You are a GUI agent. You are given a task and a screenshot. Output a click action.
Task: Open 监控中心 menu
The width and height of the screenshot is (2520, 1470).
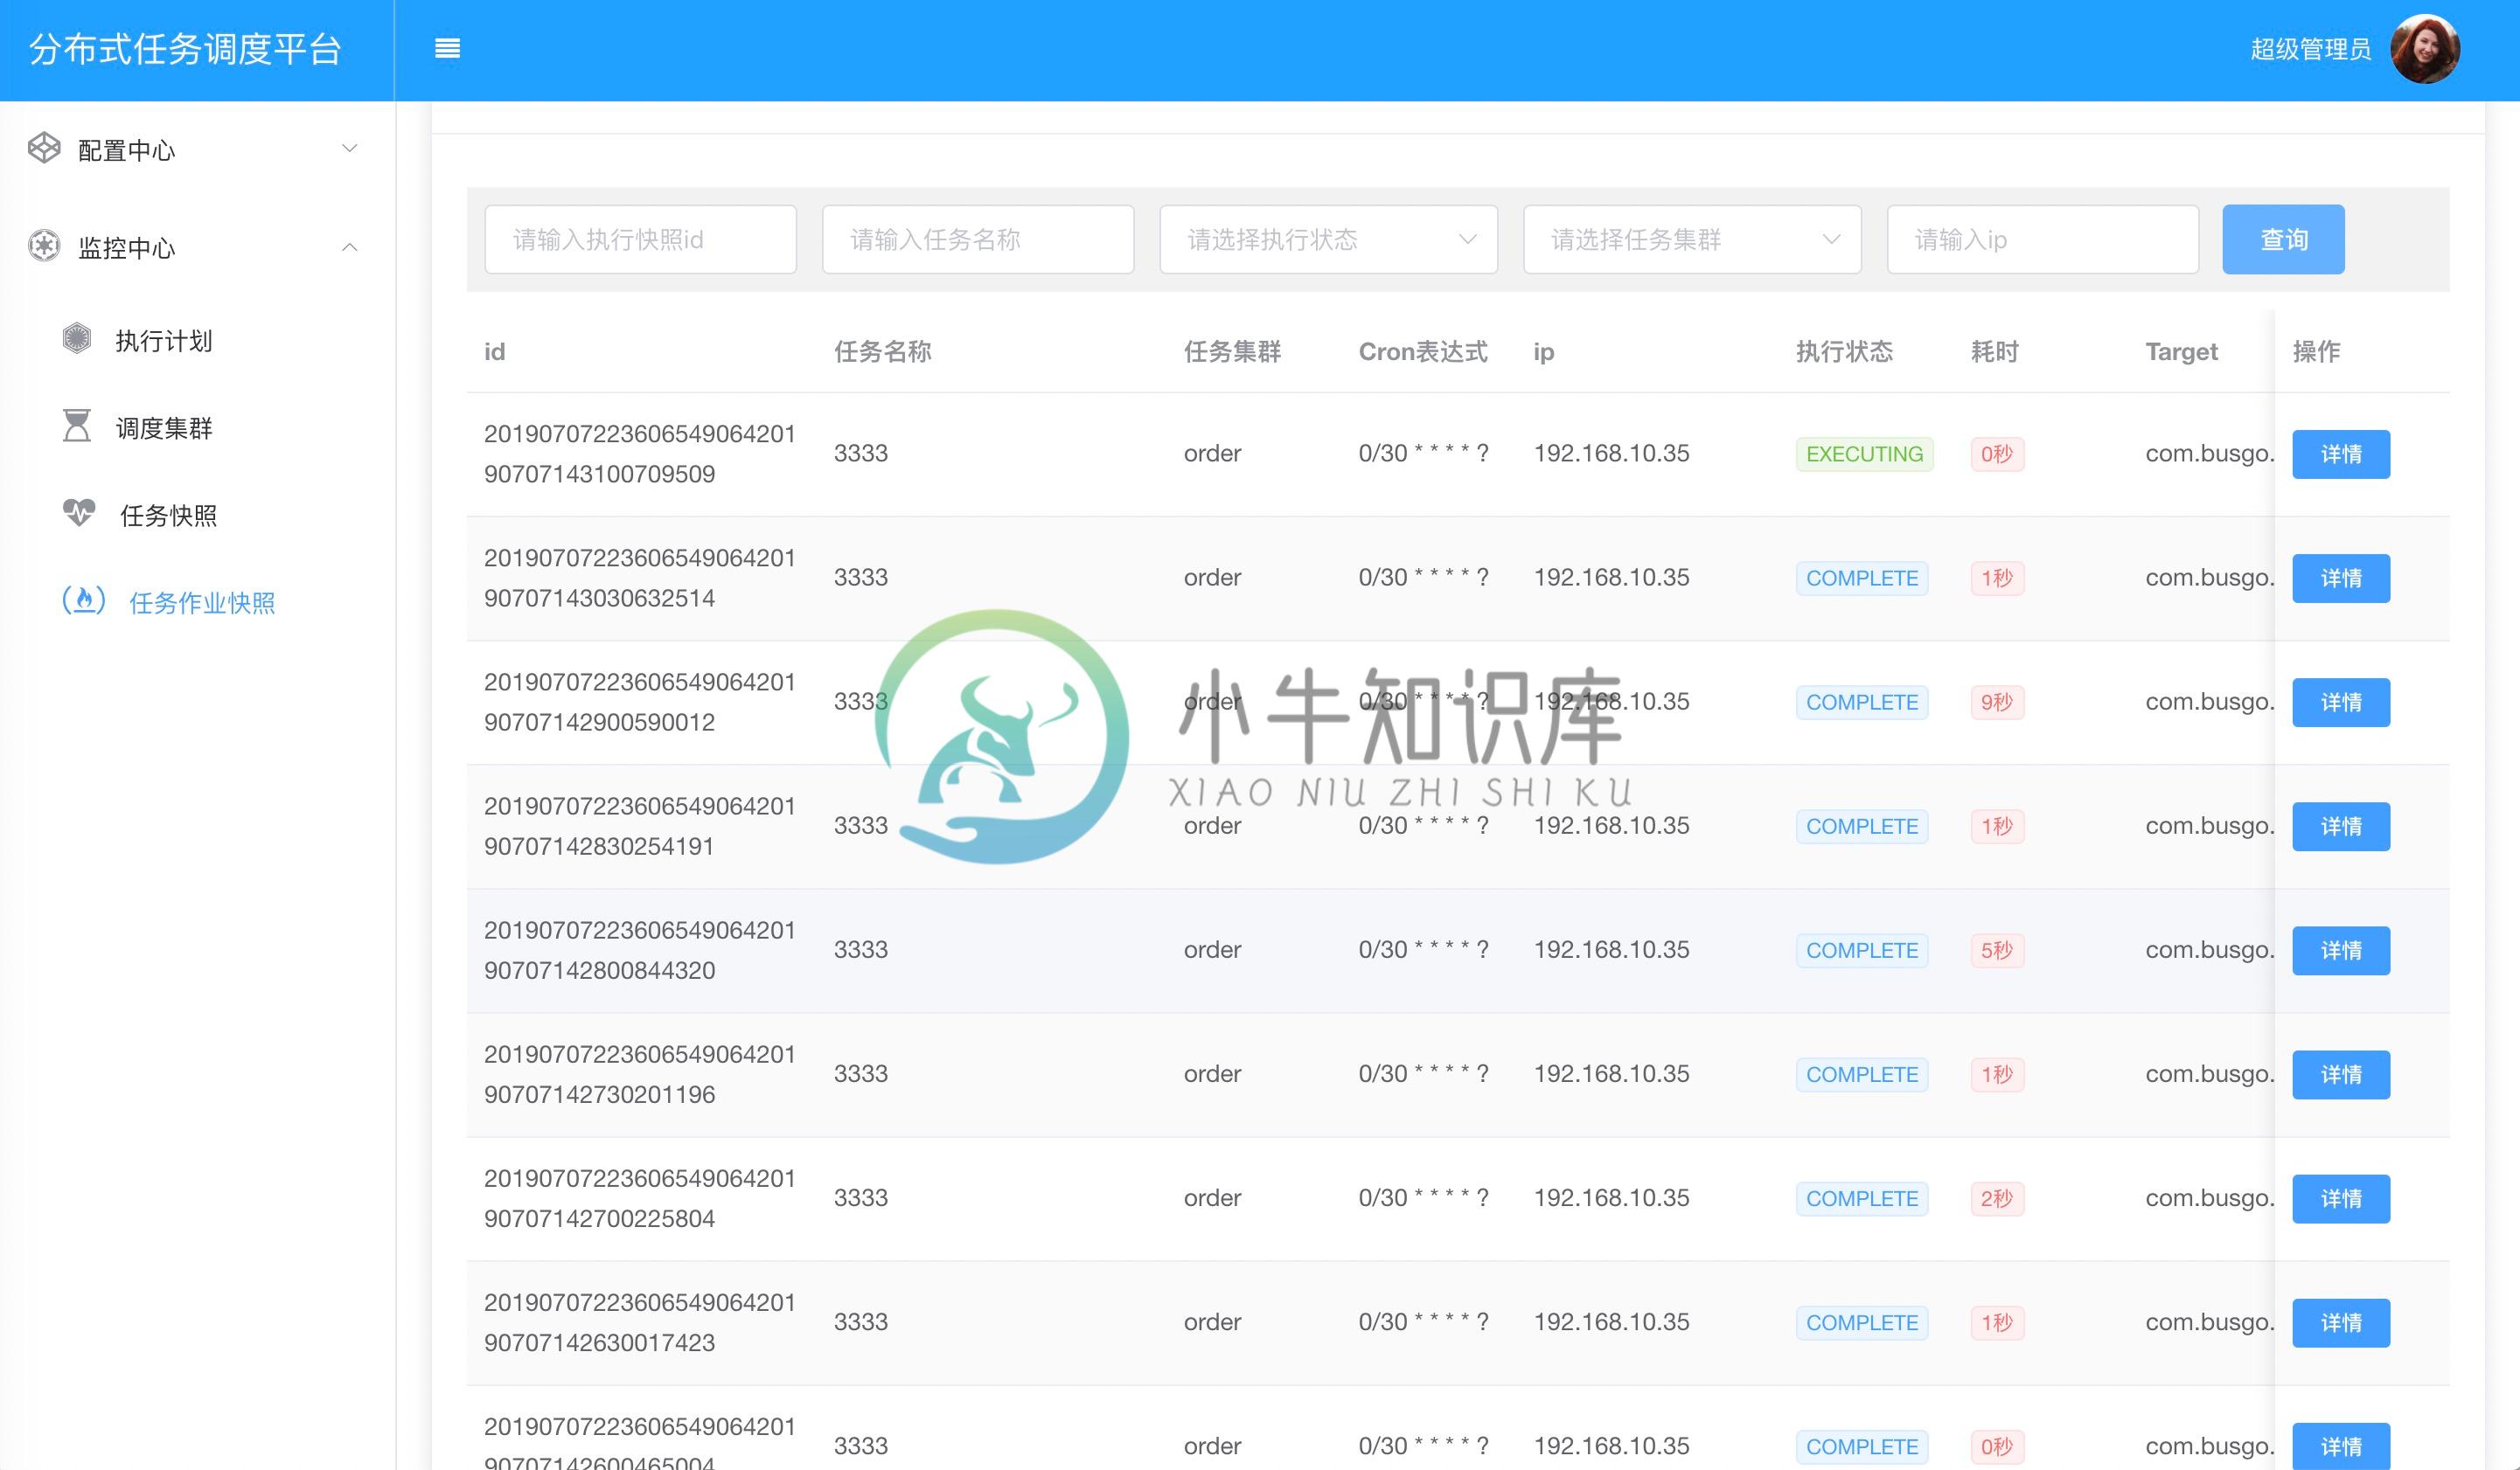click(x=197, y=246)
